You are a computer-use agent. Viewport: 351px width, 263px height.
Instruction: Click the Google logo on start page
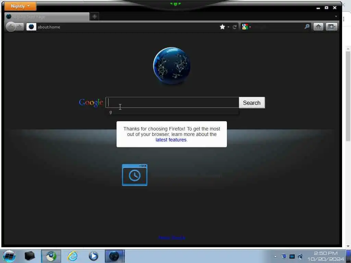point(91,103)
